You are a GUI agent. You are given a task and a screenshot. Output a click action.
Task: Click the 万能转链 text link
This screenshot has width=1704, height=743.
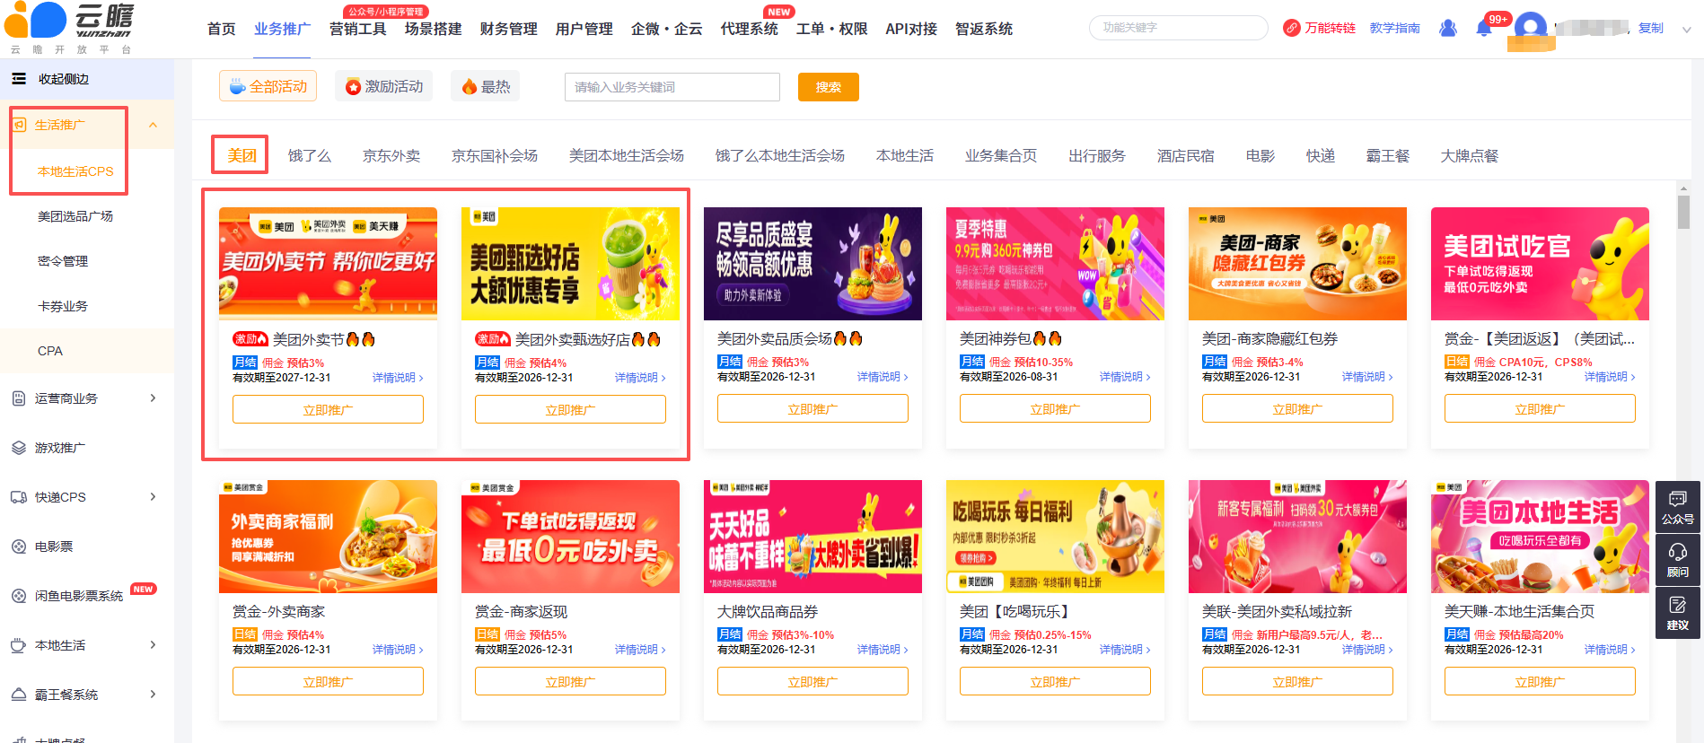coord(1331,28)
